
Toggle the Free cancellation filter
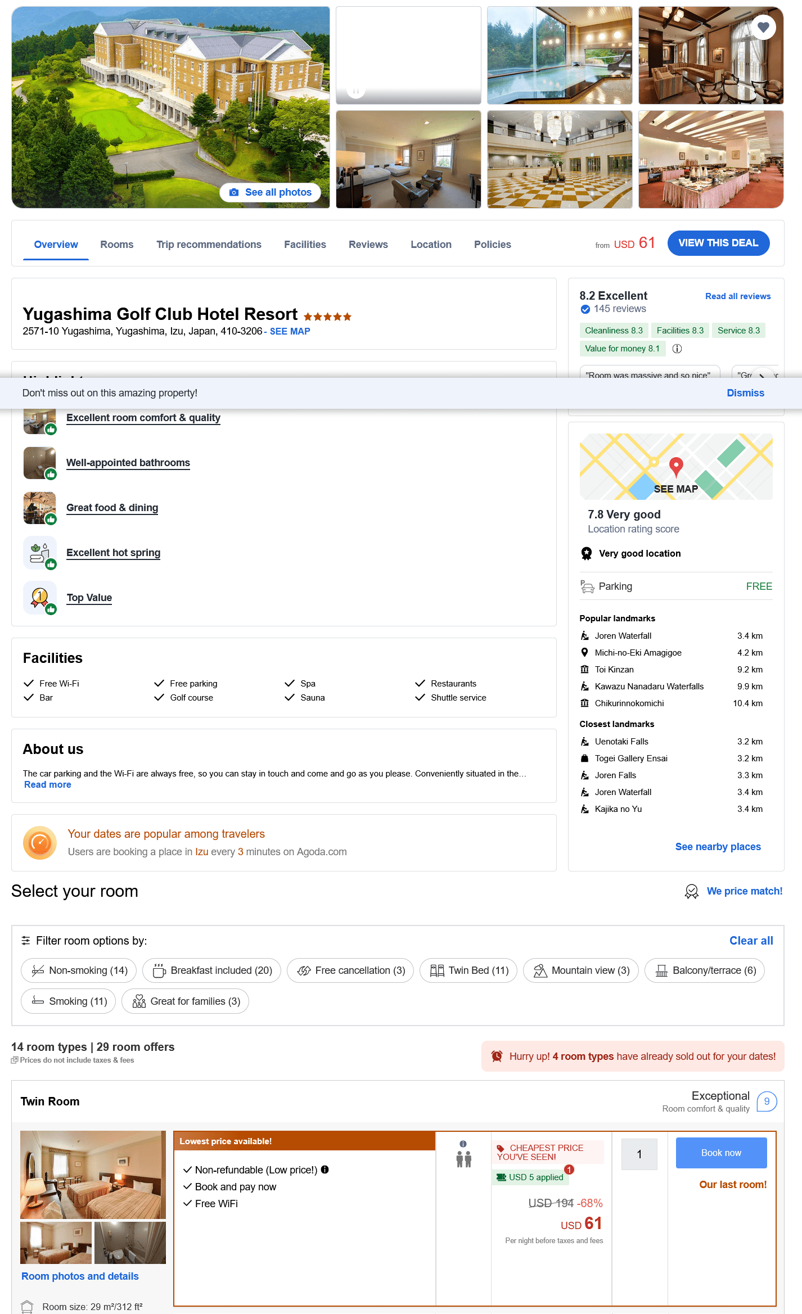[350, 970]
